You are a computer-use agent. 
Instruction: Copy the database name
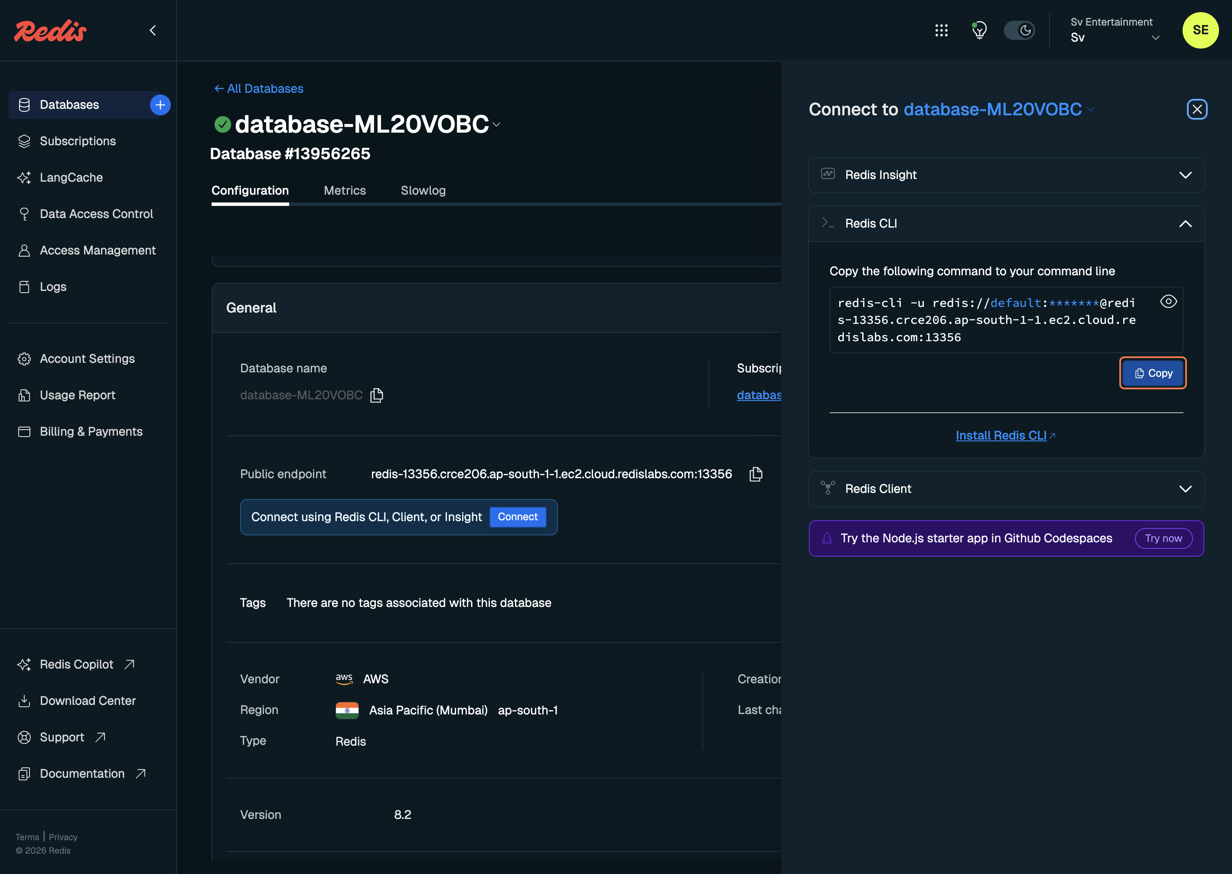click(377, 395)
